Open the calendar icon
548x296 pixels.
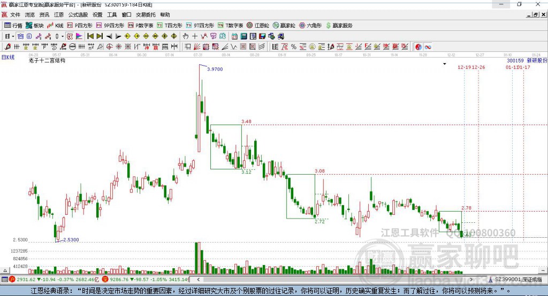click(x=234, y=36)
